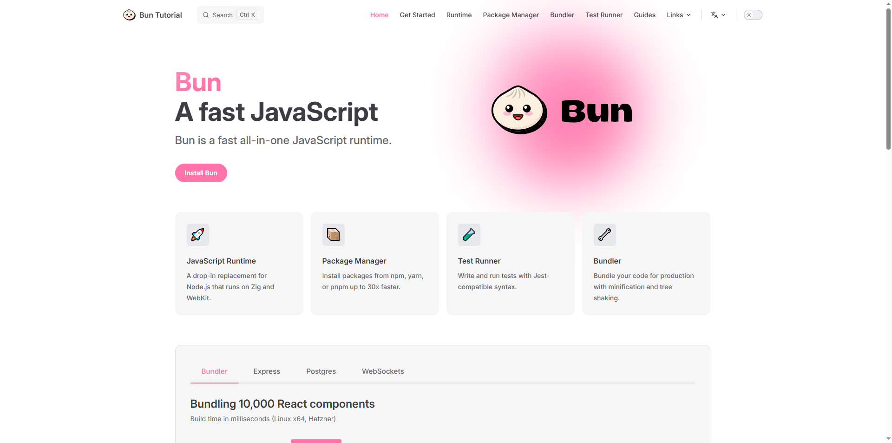892x443 pixels.
Task: Open the Test Runner card title
Action: (479, 261)
